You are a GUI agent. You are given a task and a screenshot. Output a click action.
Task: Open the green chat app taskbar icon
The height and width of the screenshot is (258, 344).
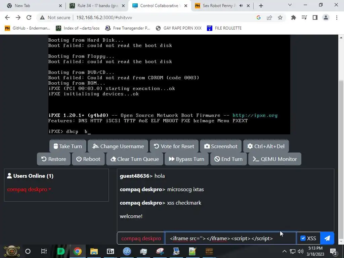[x=61, y=251]
